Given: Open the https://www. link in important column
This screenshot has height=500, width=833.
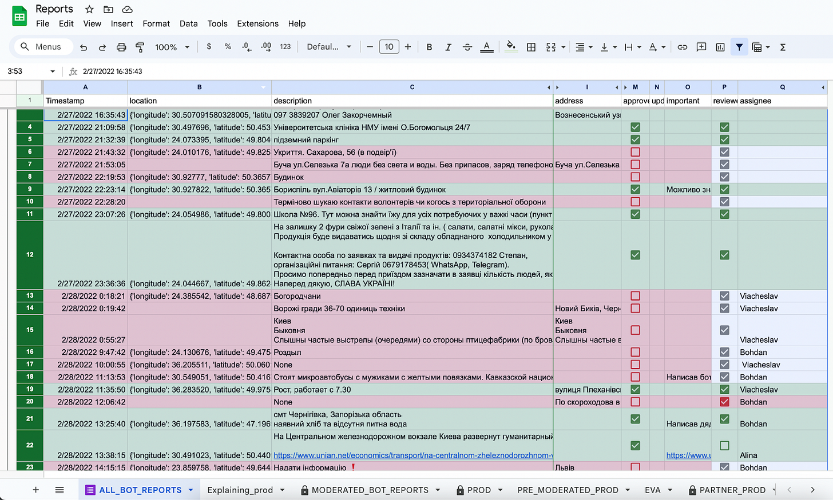Looking at the screenshot, I should pyautogui.click(x=688, y=455).
